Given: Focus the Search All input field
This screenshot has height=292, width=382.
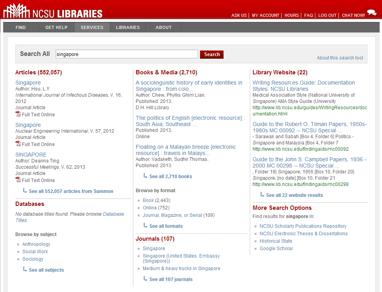Looking at the screenshot, I should [x=127, y=54].
